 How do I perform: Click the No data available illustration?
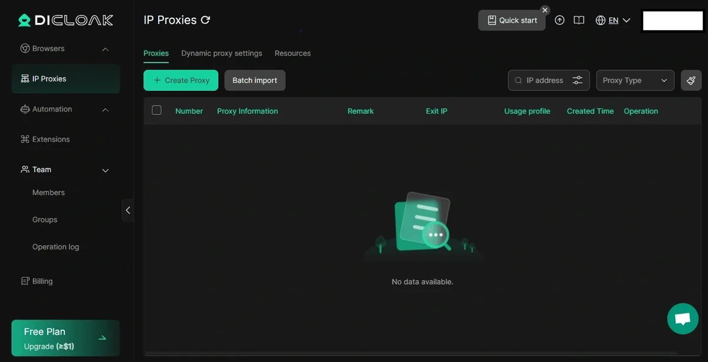(422, 225)
